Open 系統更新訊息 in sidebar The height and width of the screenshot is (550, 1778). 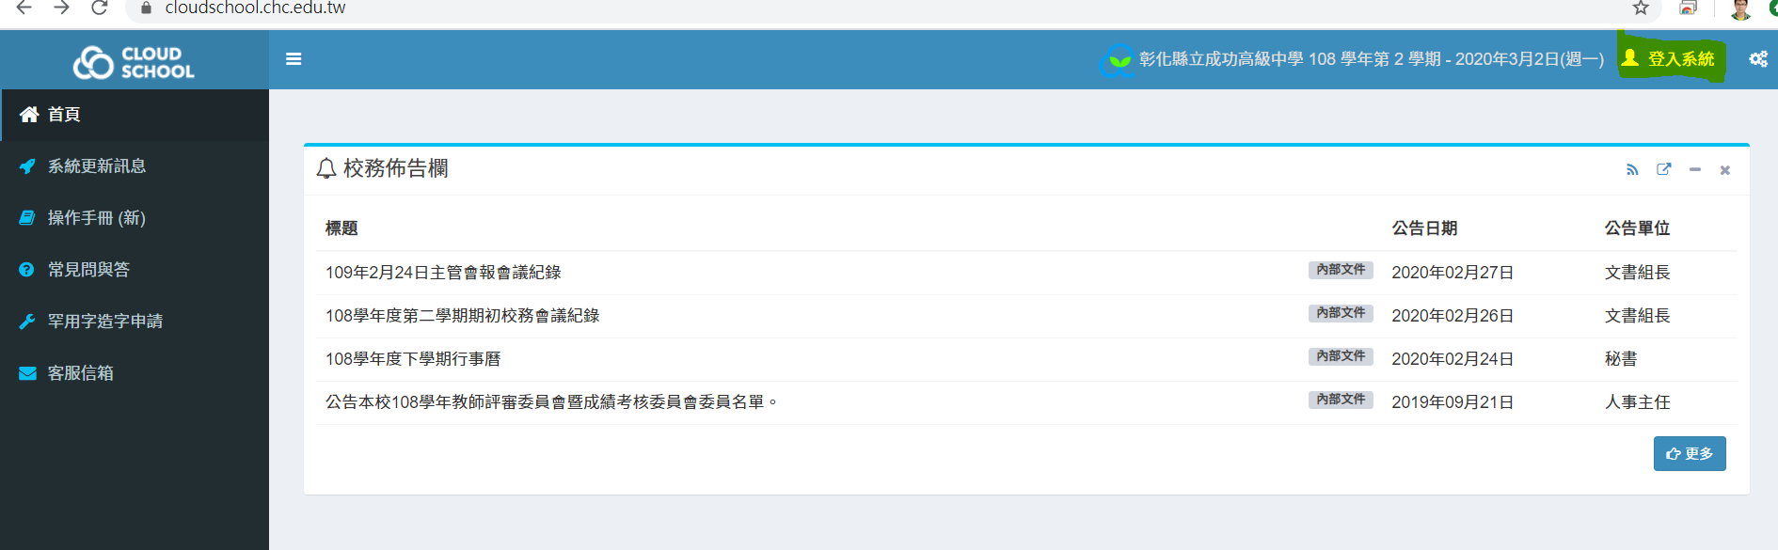135,166
